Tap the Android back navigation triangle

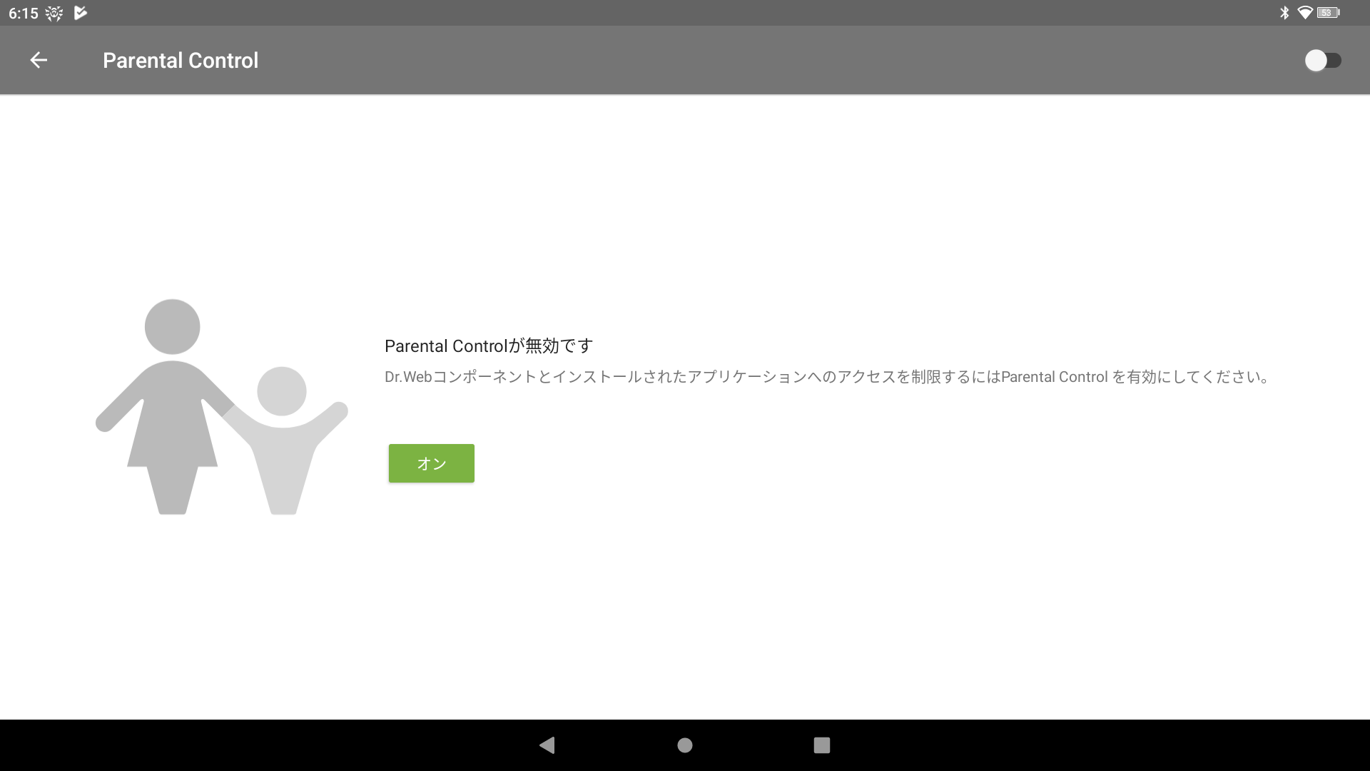coord(547,745)
